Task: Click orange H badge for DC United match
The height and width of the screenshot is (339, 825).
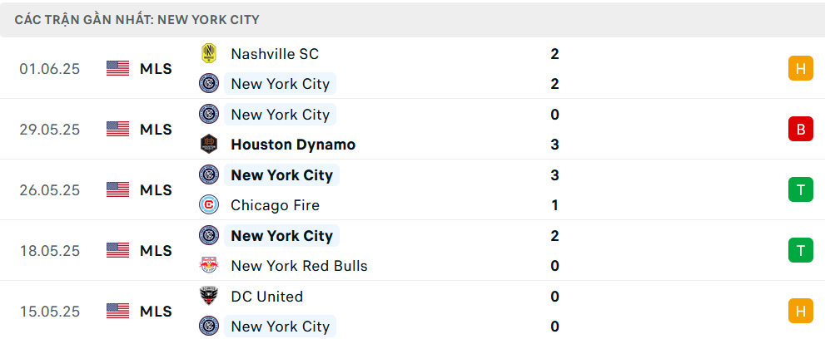Action: pyautogui.click(x=800, y=312)
